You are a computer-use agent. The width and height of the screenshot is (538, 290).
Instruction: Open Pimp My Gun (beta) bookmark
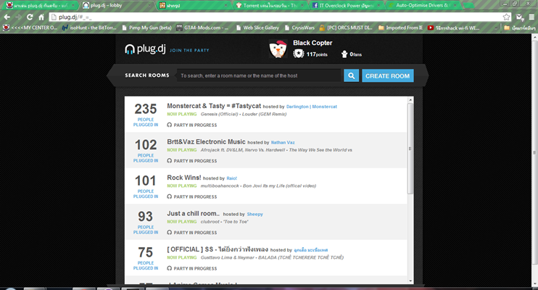[146, 28]
